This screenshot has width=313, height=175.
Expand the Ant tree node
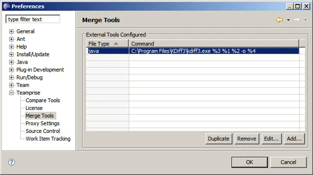point(11,39)
